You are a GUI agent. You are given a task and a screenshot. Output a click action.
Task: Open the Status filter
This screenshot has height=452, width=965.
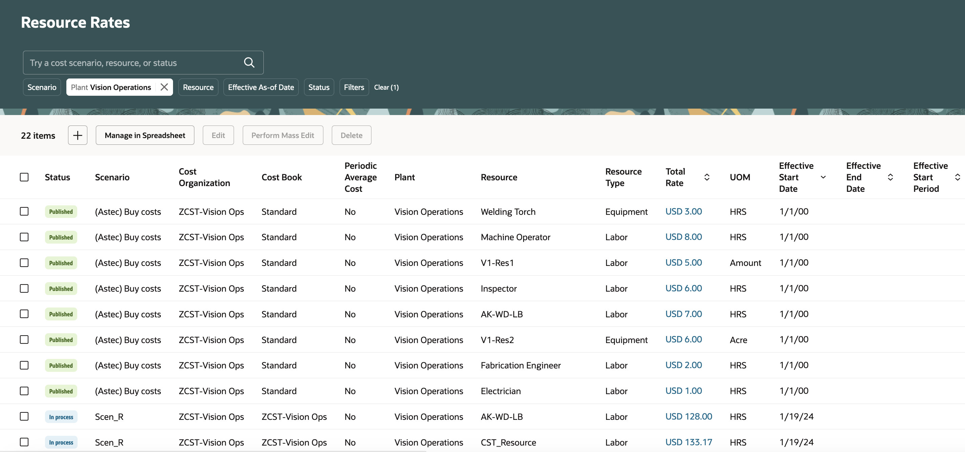click(319, 87)
